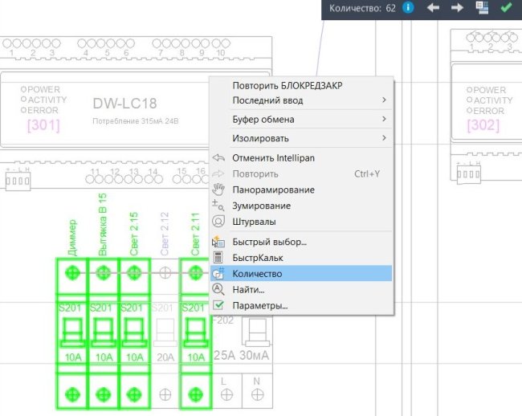Click the insert count table icon
The image size is (522, 416).
click(x=482, y=8)
